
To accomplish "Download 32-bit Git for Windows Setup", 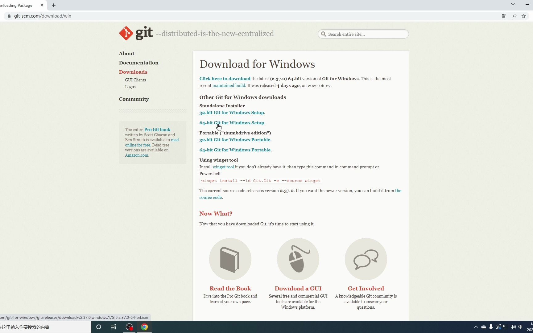I will [x=232, y=113].
